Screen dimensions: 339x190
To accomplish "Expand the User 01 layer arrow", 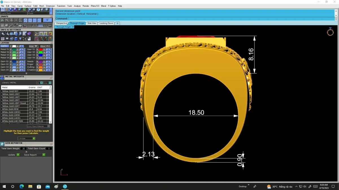I will 37,50.
